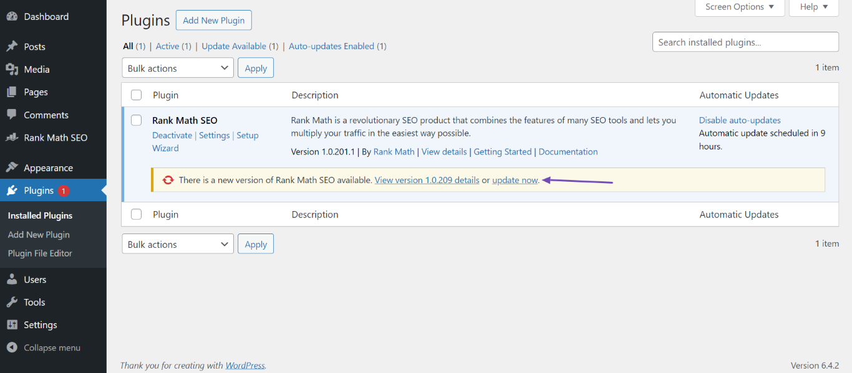This screenshot has height=373, width=852.
Task: Click the red update refresh icon
Action: (x=168, y=180)
